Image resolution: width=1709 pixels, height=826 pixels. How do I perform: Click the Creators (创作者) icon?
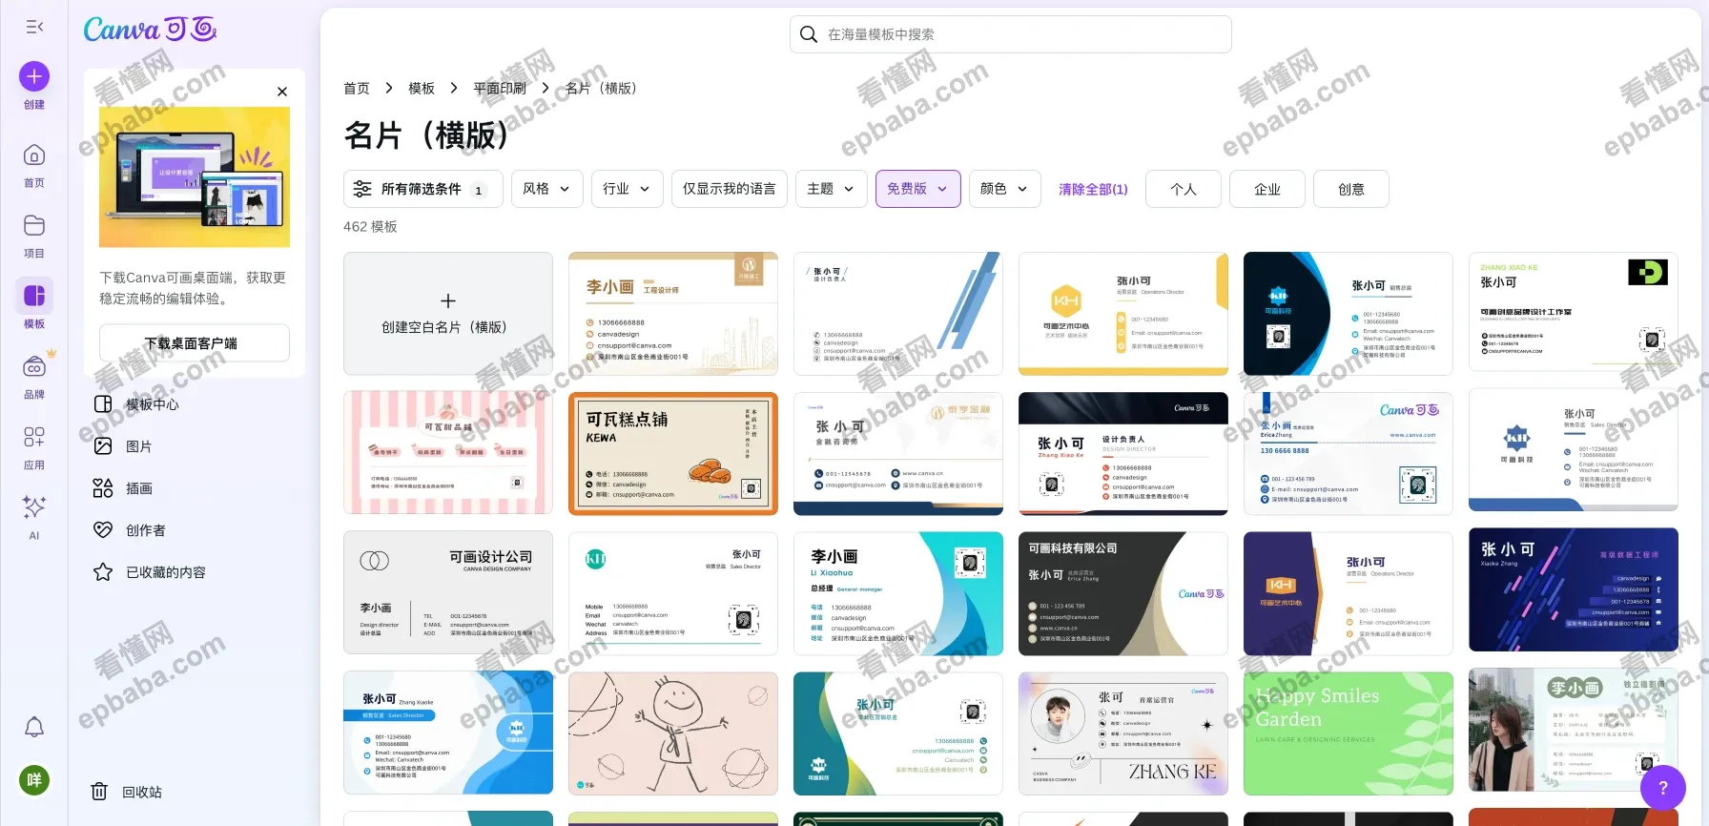point(103,530)
